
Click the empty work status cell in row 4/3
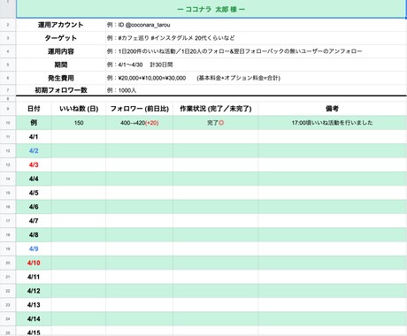pos(215,164)
